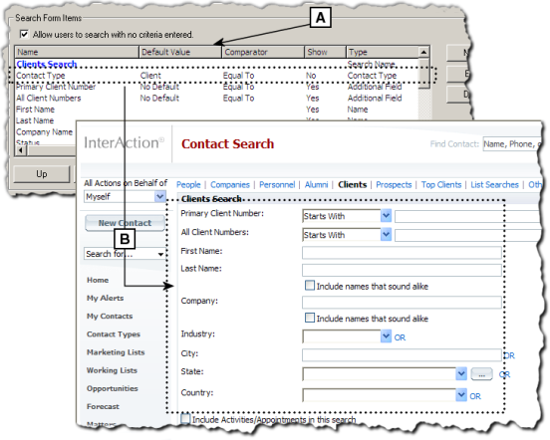Switch to the Alumni tab
This screenshot has height=440, width=550.
pos(316,185)
